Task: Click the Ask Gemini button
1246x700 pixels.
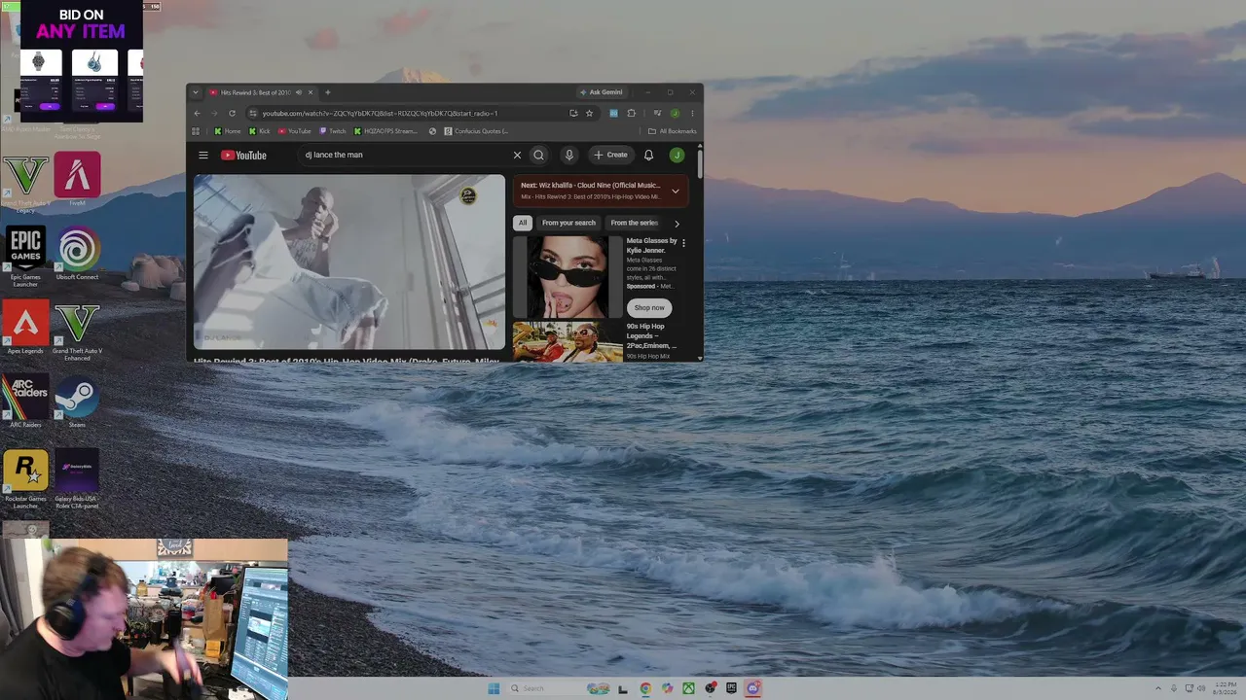Action: coord(602,92)
